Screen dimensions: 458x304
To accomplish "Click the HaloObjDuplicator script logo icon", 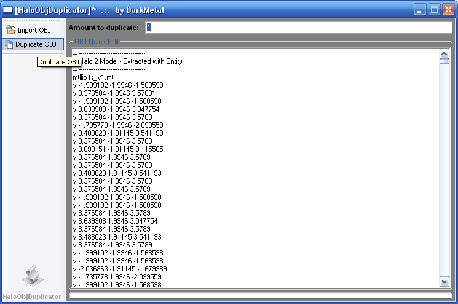I will pyautogui.click(x=33, y=275).
